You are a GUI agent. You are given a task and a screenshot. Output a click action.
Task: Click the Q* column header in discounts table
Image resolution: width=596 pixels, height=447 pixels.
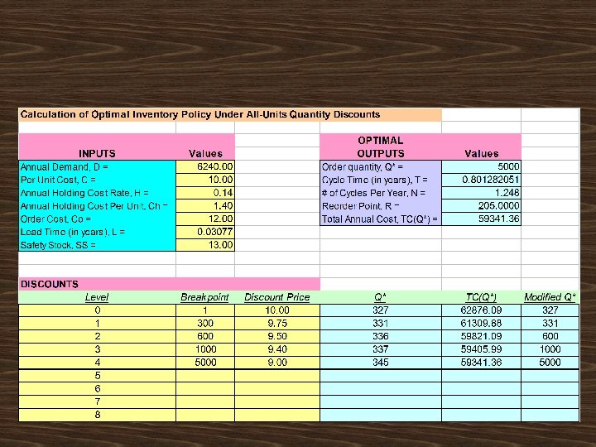click(x=381, y=297)
